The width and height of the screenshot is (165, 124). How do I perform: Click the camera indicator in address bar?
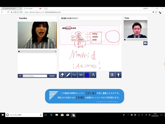(x=153, y=12)
